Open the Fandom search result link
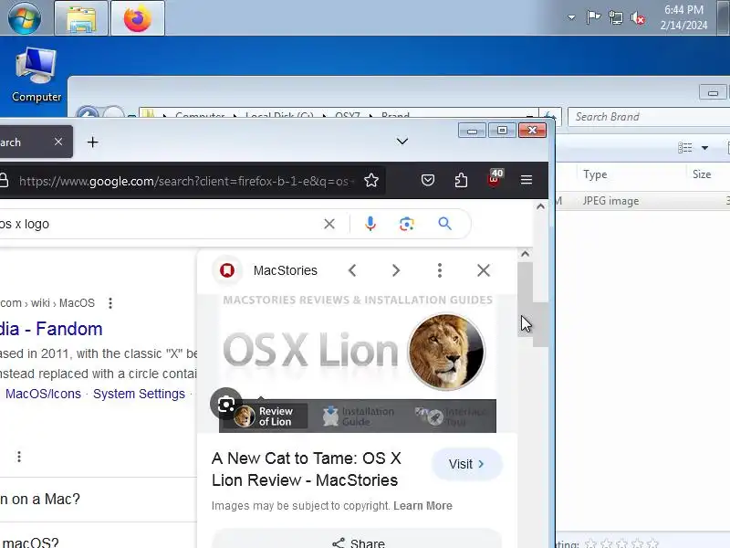This screenshot has height=548, width=730. [51, 329]
